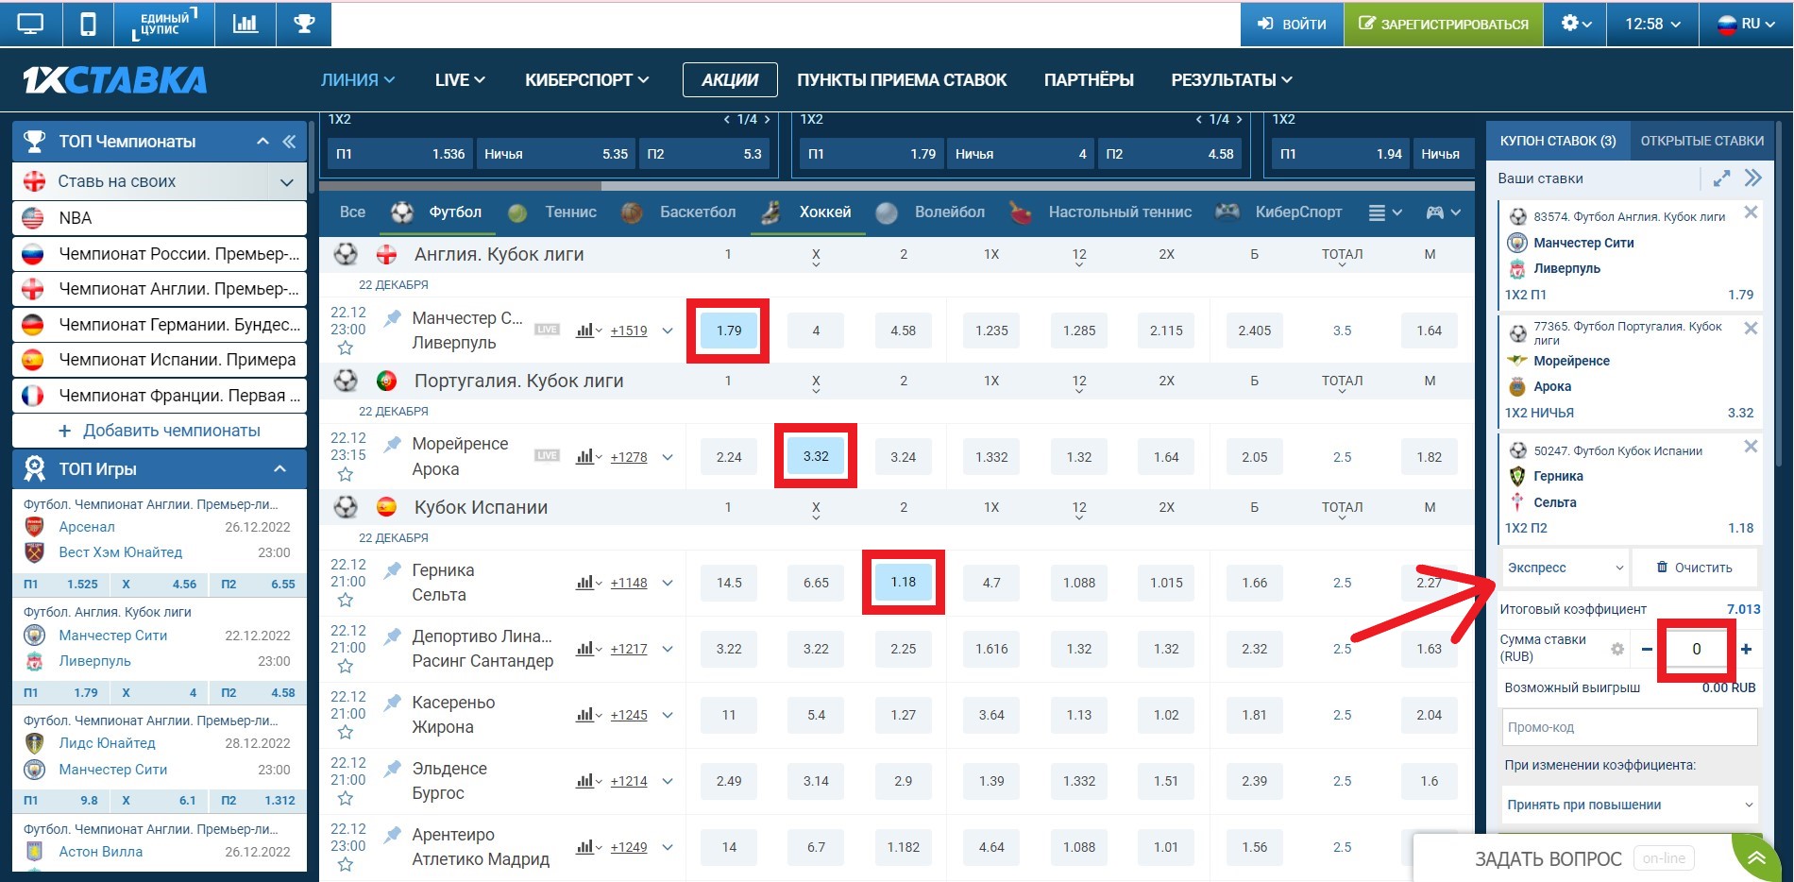The width and height of the screenshot is (1794, 882).
Task: Collapse the ТОП Игры section
Action: point(279,469)
